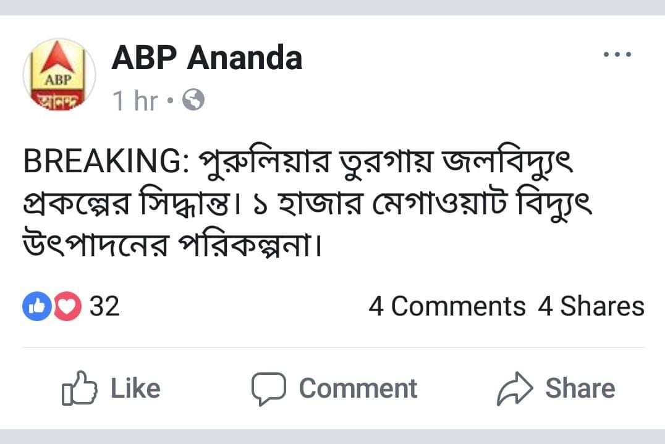Open the three-dot post options menu
Viewport: 665px width, 444px height.
point(617,55)
